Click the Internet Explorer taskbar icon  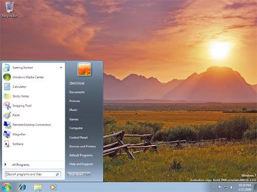click(22, 187)
